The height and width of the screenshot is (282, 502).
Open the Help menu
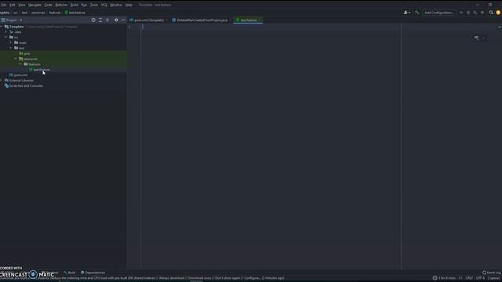point(129,5)
